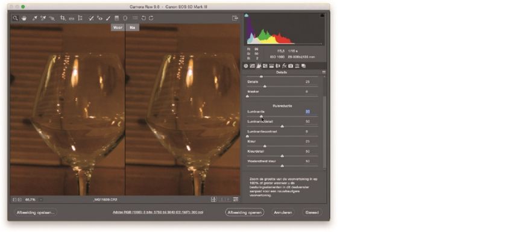
Task: Select the Color Sampler tool
Action: (43, 18)
